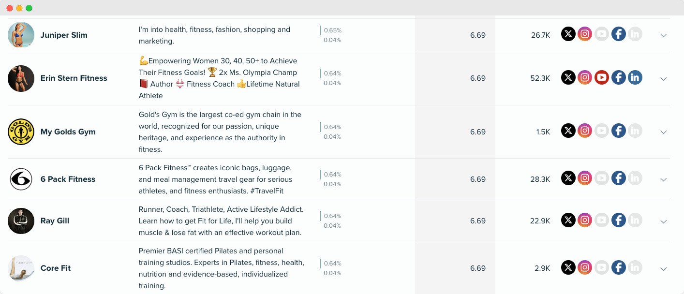Click the YouTube icon on Erin Stern Fitness row
The image size is (684, 294).
pos(602,77)
